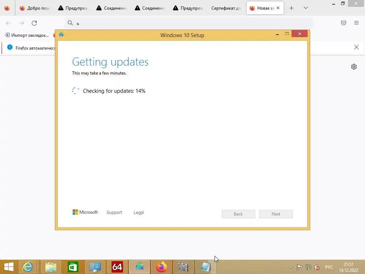Switch to second Соединени... tab
This screenshot has width=365, height=274.
click(x=150, y=8)
